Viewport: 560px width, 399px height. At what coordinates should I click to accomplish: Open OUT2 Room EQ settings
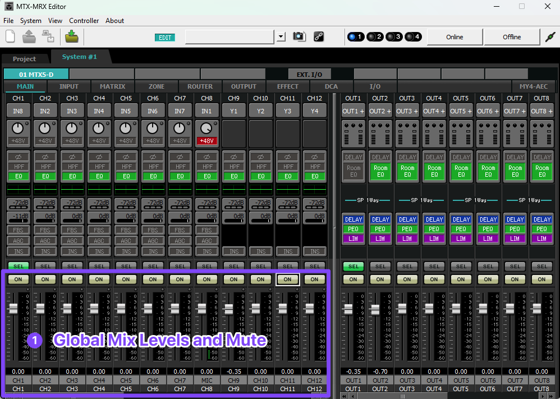point(380,171)
